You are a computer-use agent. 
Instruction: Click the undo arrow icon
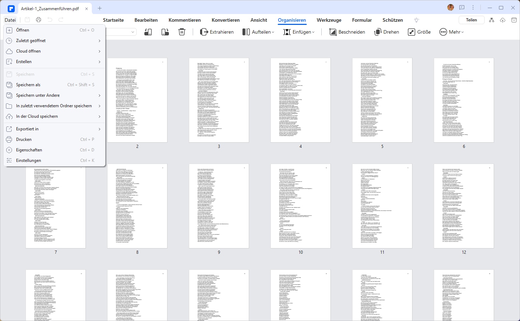click(50, 20)
